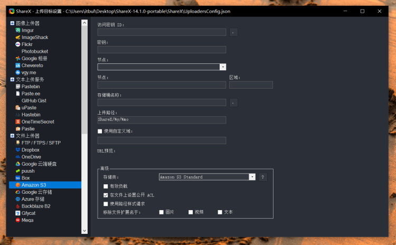
Task: Click the sidebar scroll up arrow
Action: (x=84, y=23)
